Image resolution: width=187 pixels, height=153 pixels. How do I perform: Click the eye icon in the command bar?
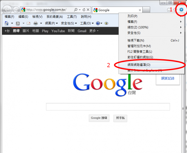click(x=106, y=23)
